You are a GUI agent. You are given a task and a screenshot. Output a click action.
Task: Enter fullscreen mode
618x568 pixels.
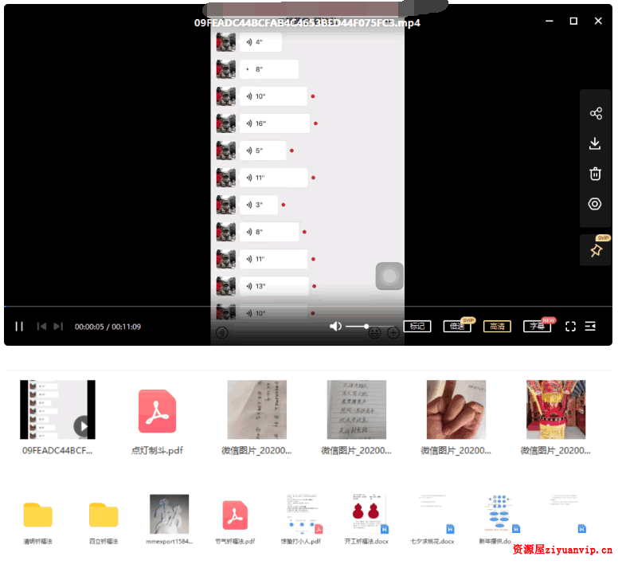point(570,327)
